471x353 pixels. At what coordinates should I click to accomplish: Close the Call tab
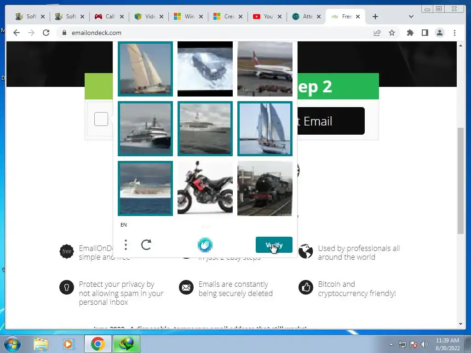[x=121, y=17]
